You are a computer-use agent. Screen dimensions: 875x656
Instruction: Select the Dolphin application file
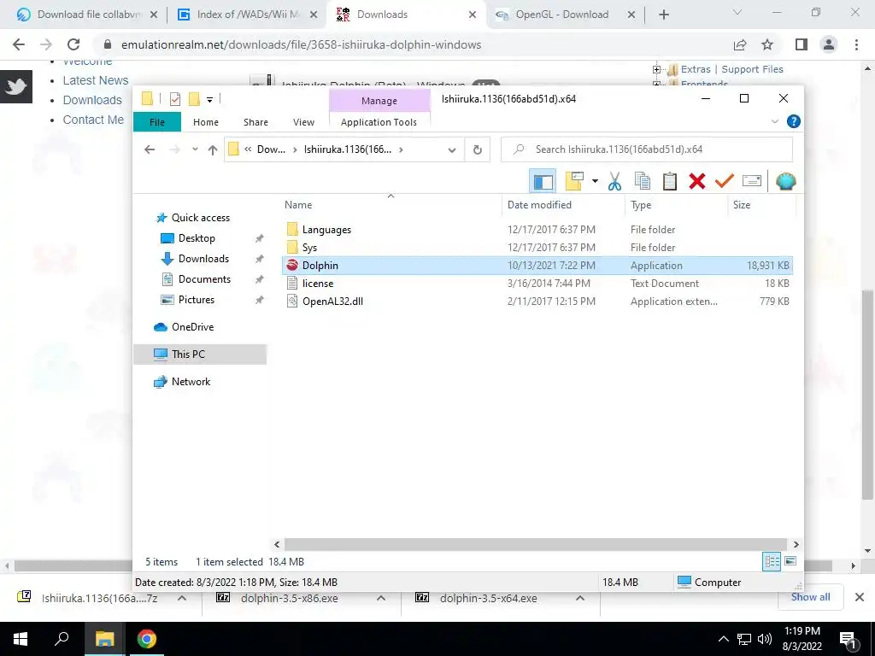(x=537, y=266)
